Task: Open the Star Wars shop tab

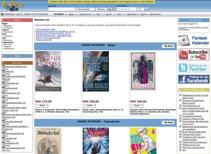Action: [64, 2]
